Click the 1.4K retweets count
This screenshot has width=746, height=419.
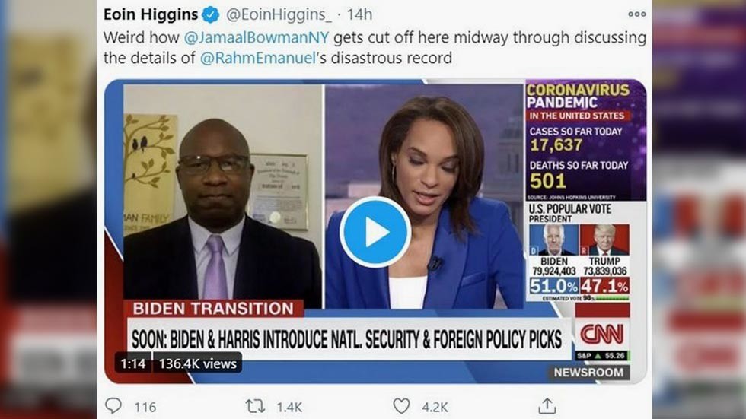click(x=289, y=407)
